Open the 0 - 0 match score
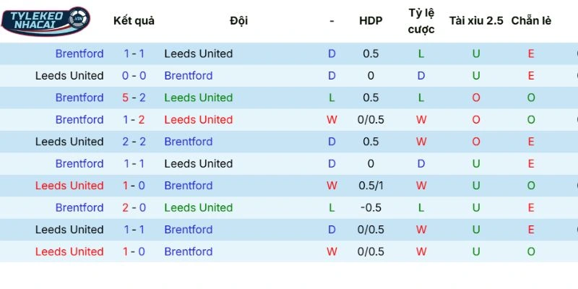 [x=134, y=76]
